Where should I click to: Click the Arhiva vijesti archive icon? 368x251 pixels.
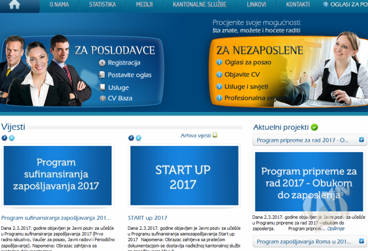[x=214, y=135]
